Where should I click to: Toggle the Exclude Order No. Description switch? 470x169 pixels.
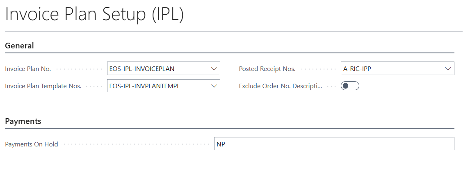(350, 86)
